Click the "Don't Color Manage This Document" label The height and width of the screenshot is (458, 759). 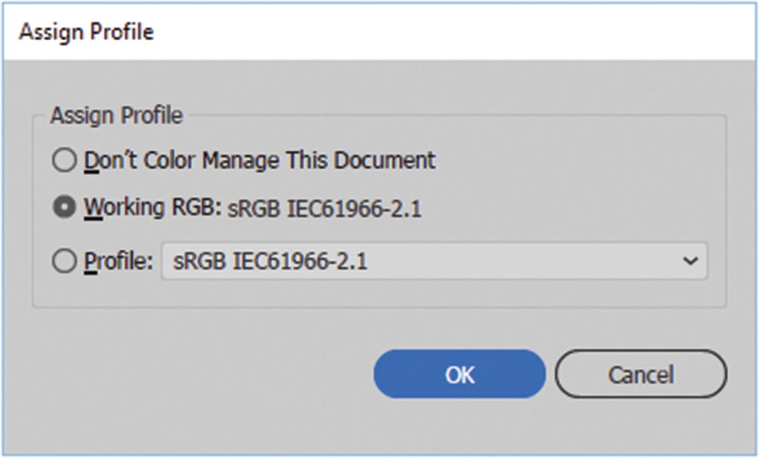[259, 161]
